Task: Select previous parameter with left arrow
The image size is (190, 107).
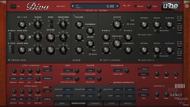Action: [72, 6]
